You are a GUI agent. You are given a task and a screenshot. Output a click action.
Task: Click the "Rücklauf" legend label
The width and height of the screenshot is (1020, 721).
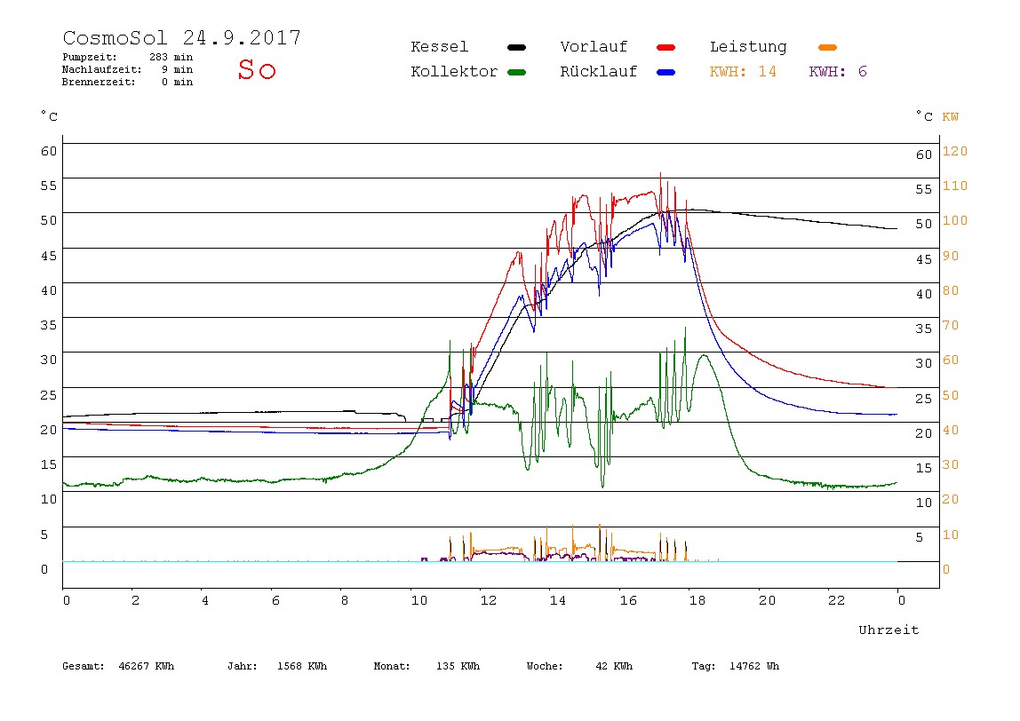[x=599, y=72]
